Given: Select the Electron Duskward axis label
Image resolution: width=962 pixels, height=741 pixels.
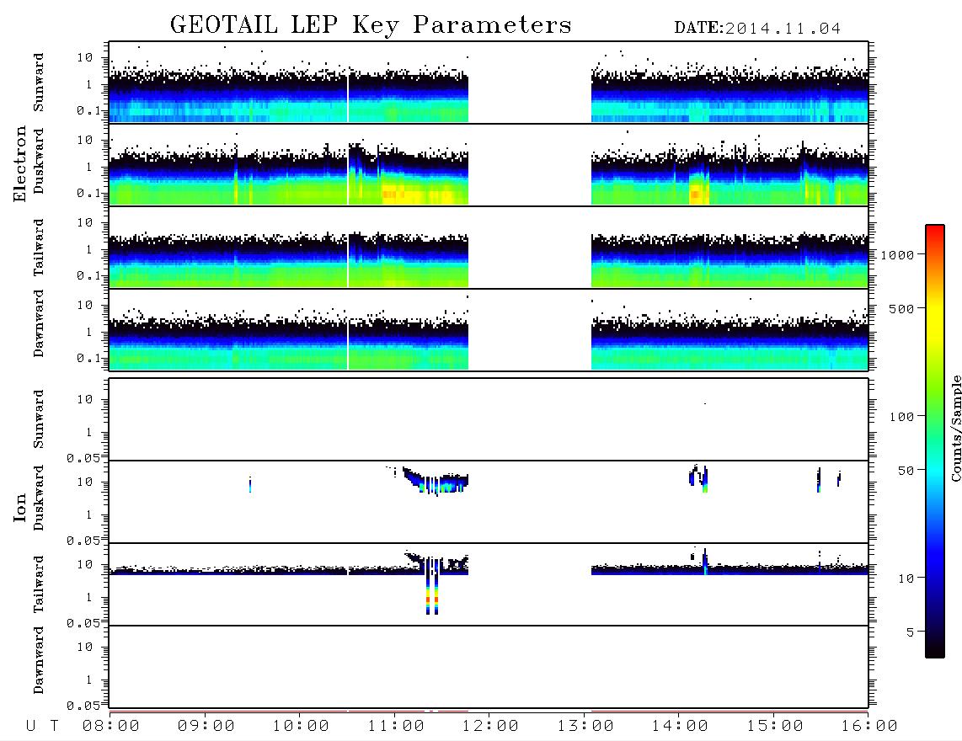Looking at the screenshot, I should [x=39, y=162].
